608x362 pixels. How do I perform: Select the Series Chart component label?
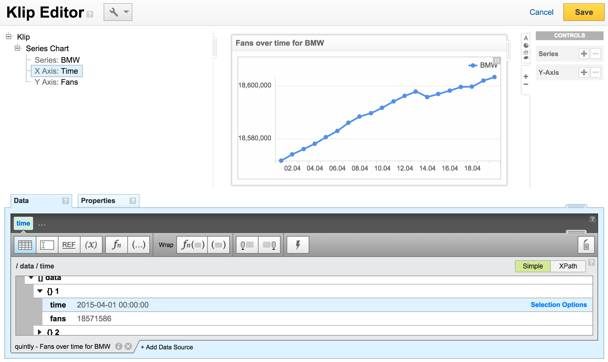coord(47,48)
